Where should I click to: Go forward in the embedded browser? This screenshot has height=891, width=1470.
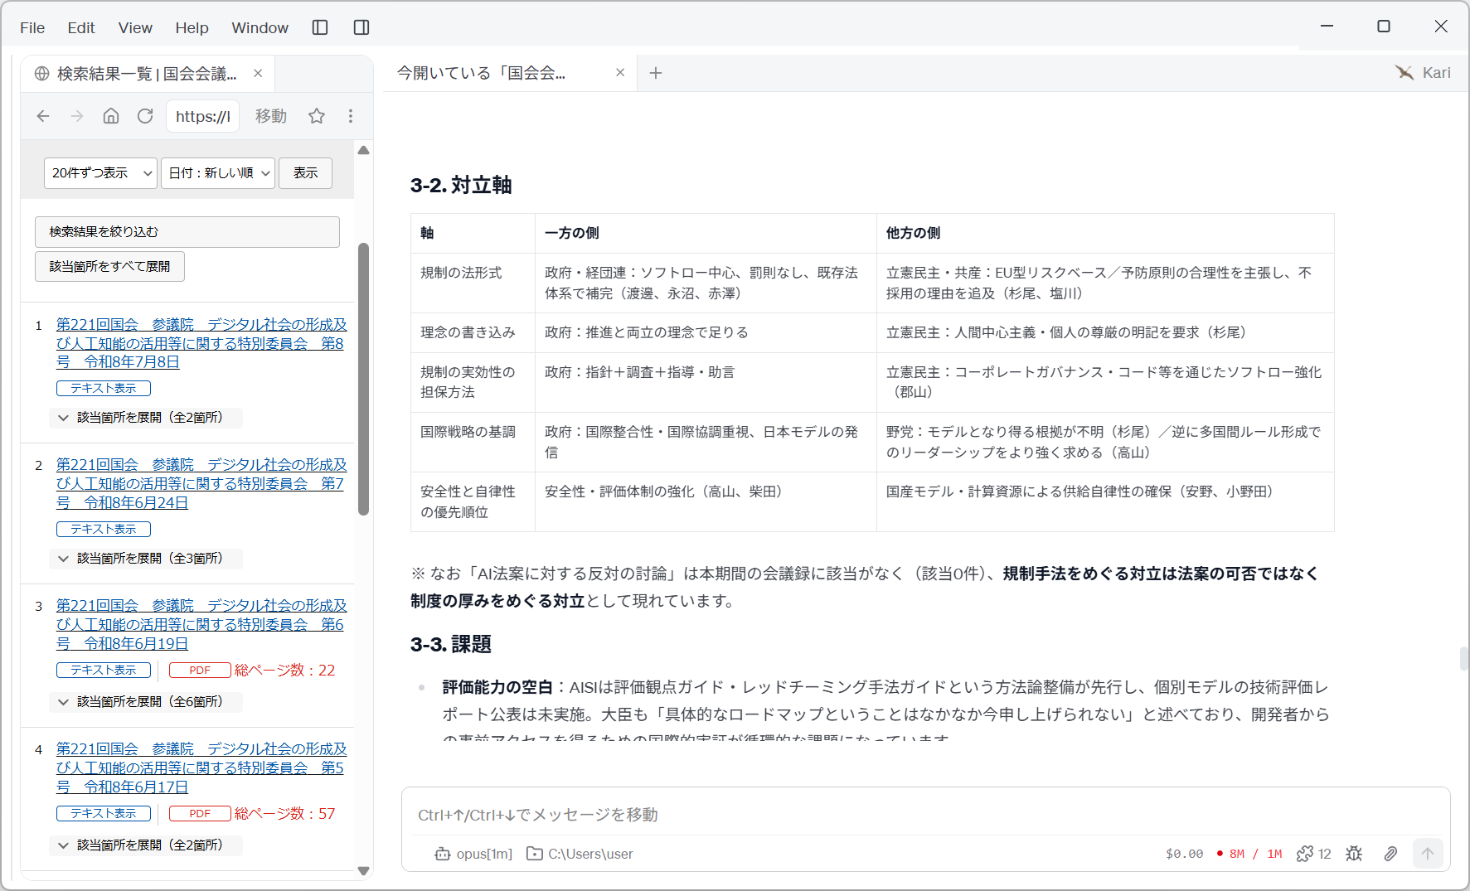point(77,116)
